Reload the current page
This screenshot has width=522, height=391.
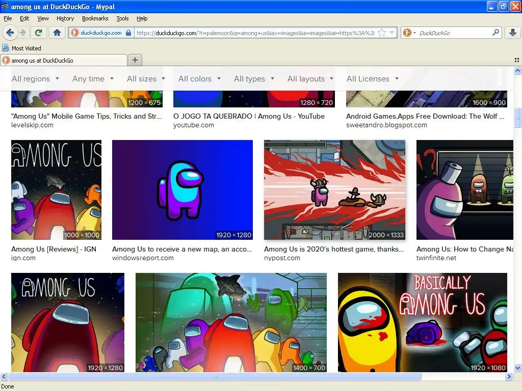point(38,33)
